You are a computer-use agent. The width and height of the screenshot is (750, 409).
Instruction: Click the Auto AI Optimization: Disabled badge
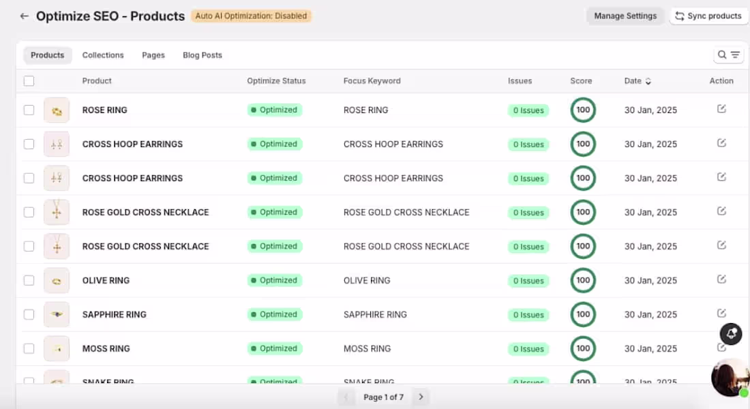click(x=251, y=16)
